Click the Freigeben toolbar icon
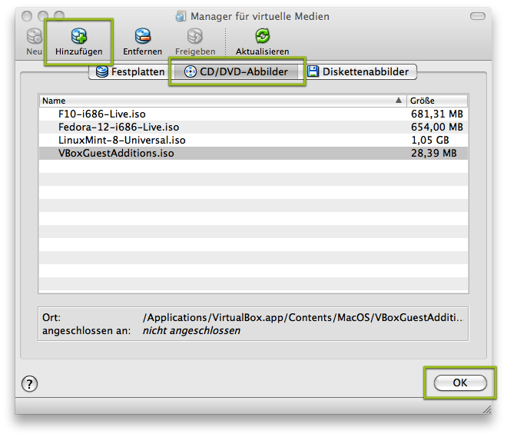The width and height of the screenshot is (507, 437). [195, 35]
